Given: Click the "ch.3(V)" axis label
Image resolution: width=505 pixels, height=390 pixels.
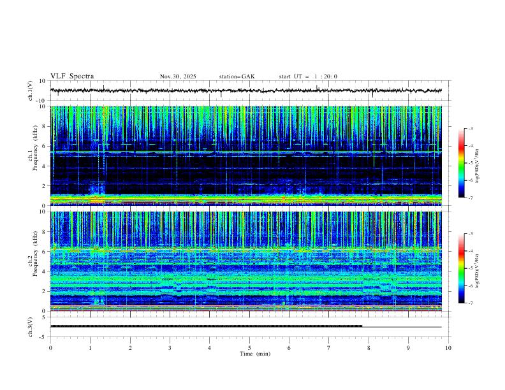Looking at the screenshot, I should [x=31, y=327].
